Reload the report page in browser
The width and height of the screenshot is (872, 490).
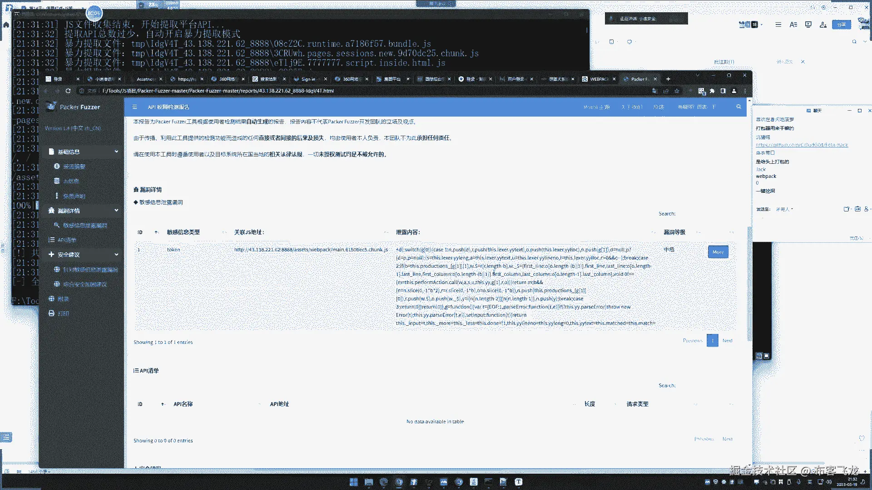point(68,91)
